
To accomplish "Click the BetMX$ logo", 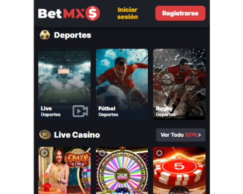I will (x=69, y=13).
